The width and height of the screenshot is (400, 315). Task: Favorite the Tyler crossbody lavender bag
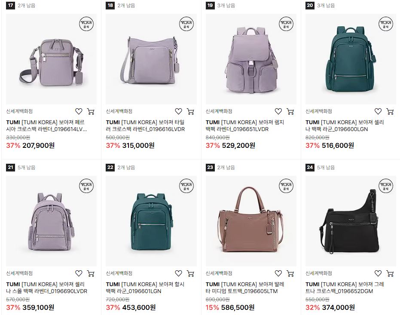(x=179, y=111)
